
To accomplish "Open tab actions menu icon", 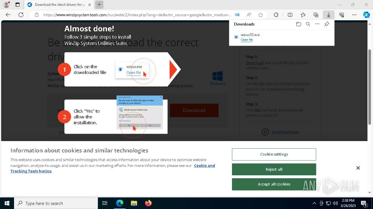I will click(x=17, y=5).
